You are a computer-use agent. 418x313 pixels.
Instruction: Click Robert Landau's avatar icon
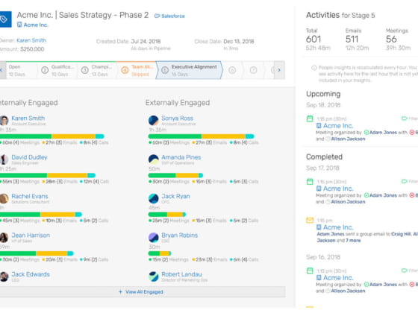(154, 276)
